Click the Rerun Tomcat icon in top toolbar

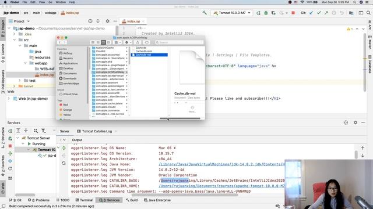coord(258,13)
